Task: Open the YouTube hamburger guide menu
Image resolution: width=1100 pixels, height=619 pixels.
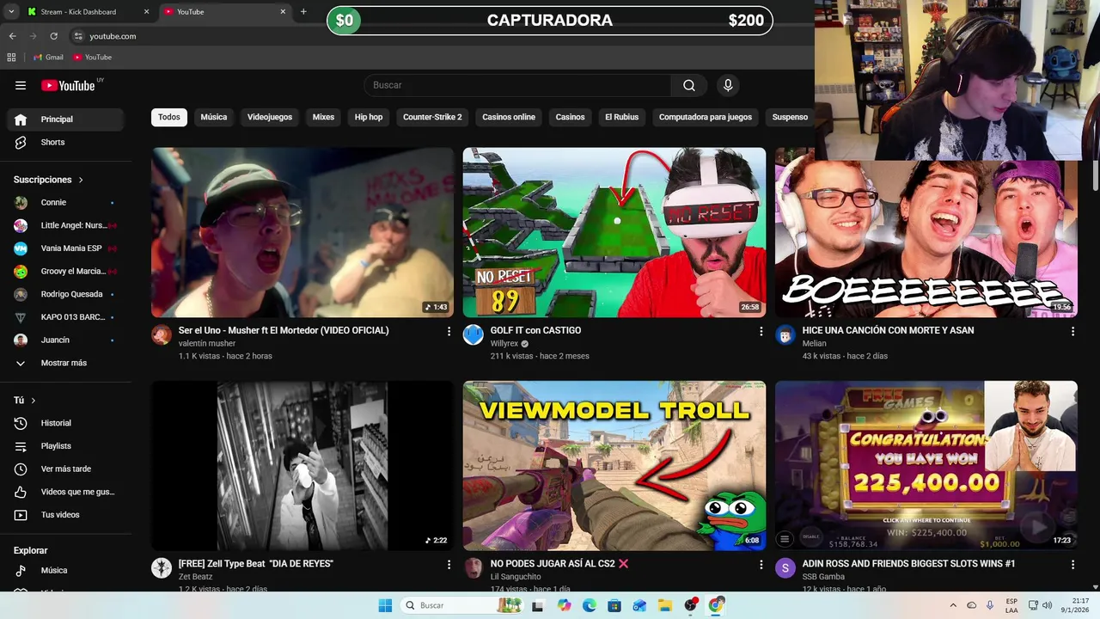Action: [21, 85]
